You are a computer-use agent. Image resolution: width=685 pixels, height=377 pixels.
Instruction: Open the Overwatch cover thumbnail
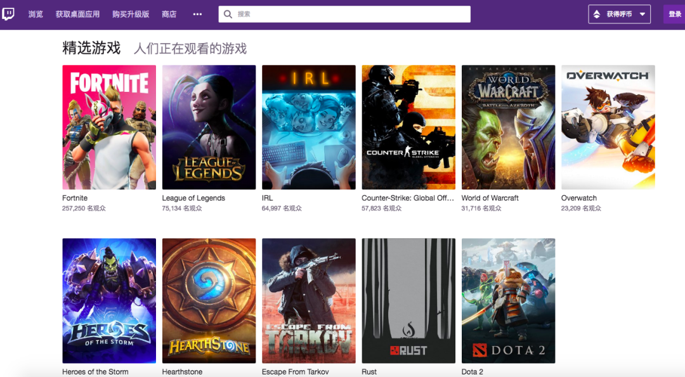pos(608,127)
